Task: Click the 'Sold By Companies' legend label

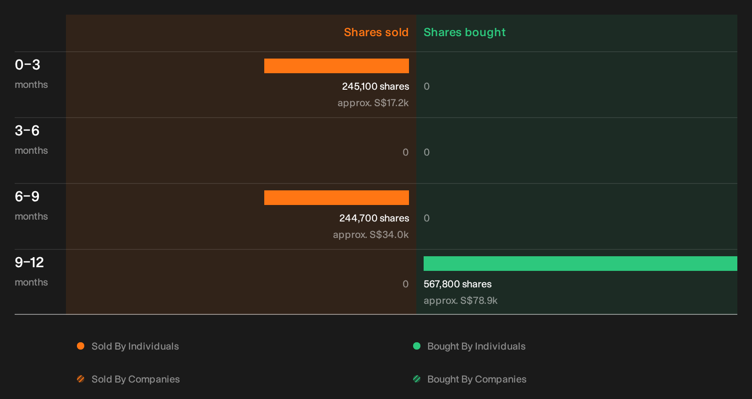Action: pyautogui.click(x=136, y=379)
